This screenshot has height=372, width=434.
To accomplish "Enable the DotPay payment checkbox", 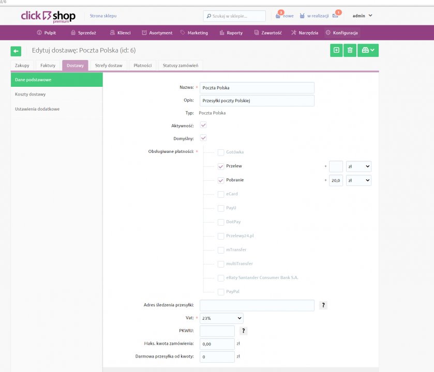I will click(220, 222).
